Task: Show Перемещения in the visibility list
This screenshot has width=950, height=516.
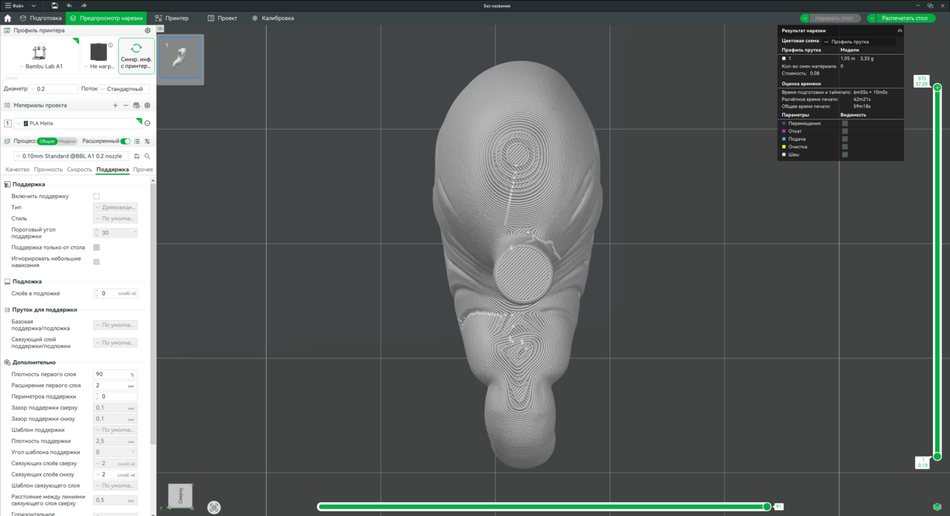Action: [x=844, y=123]
